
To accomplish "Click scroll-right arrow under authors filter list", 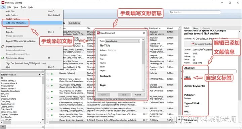I will pyautogui.click(x=40, y=123).
